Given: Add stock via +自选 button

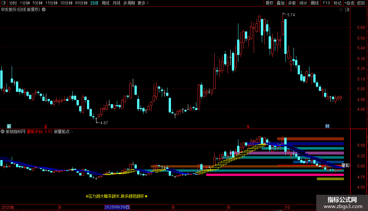Looking at the screenshot, I should coord(349,3).
